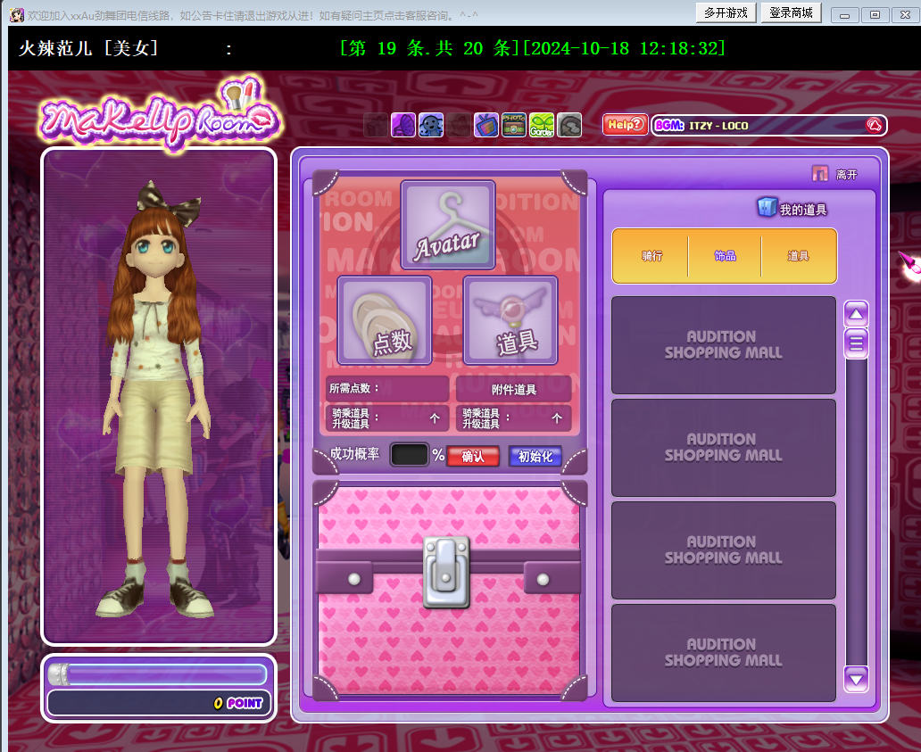Click the blue 初始化 reset button
Viewport: 921px width, 752px height.
click(535, 456)
